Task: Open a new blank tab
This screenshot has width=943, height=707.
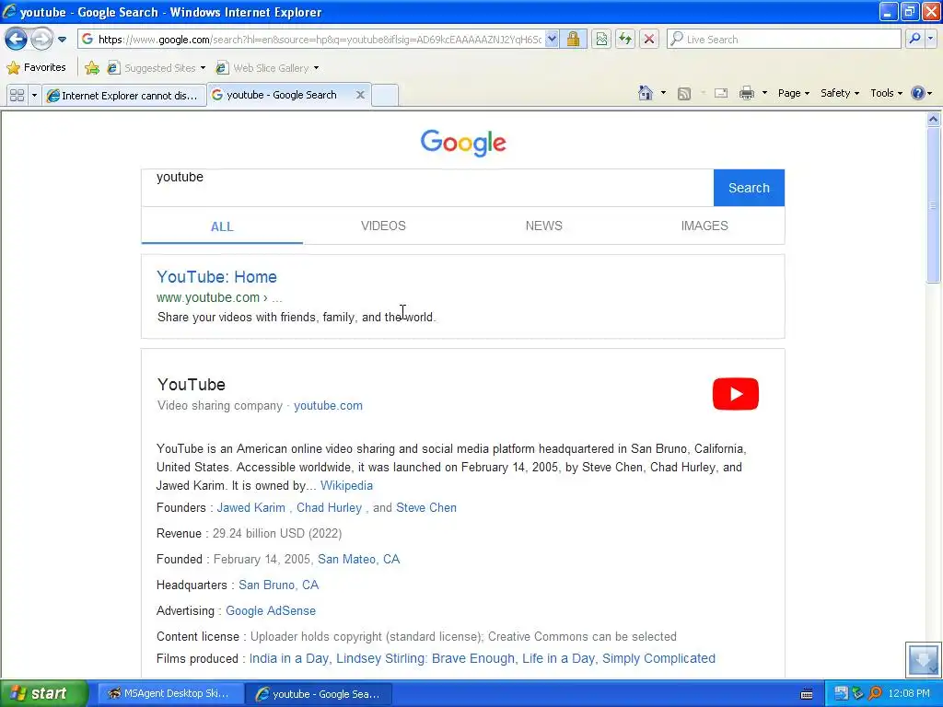Action: click(385, 95)
